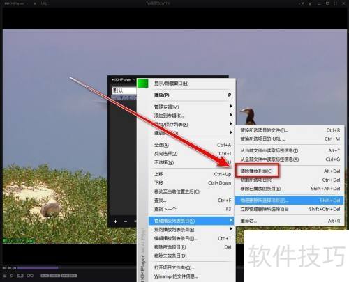Image resolution: width=349 pixels, height=282 pixels.
Task: Click '替换所选项目的 URL...' in submenu
Action: coord(290,139)
